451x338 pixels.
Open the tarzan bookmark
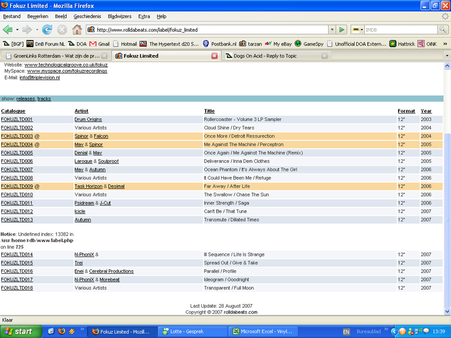point(250,44)
